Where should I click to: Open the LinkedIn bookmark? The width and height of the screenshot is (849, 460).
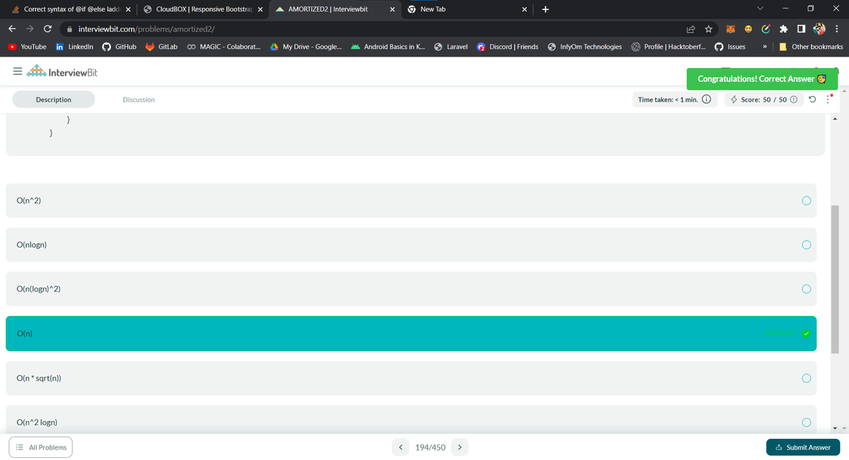(x=74, y=47)
